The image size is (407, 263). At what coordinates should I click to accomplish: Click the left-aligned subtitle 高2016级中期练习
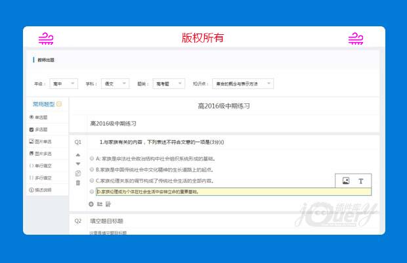pos(113,124)
